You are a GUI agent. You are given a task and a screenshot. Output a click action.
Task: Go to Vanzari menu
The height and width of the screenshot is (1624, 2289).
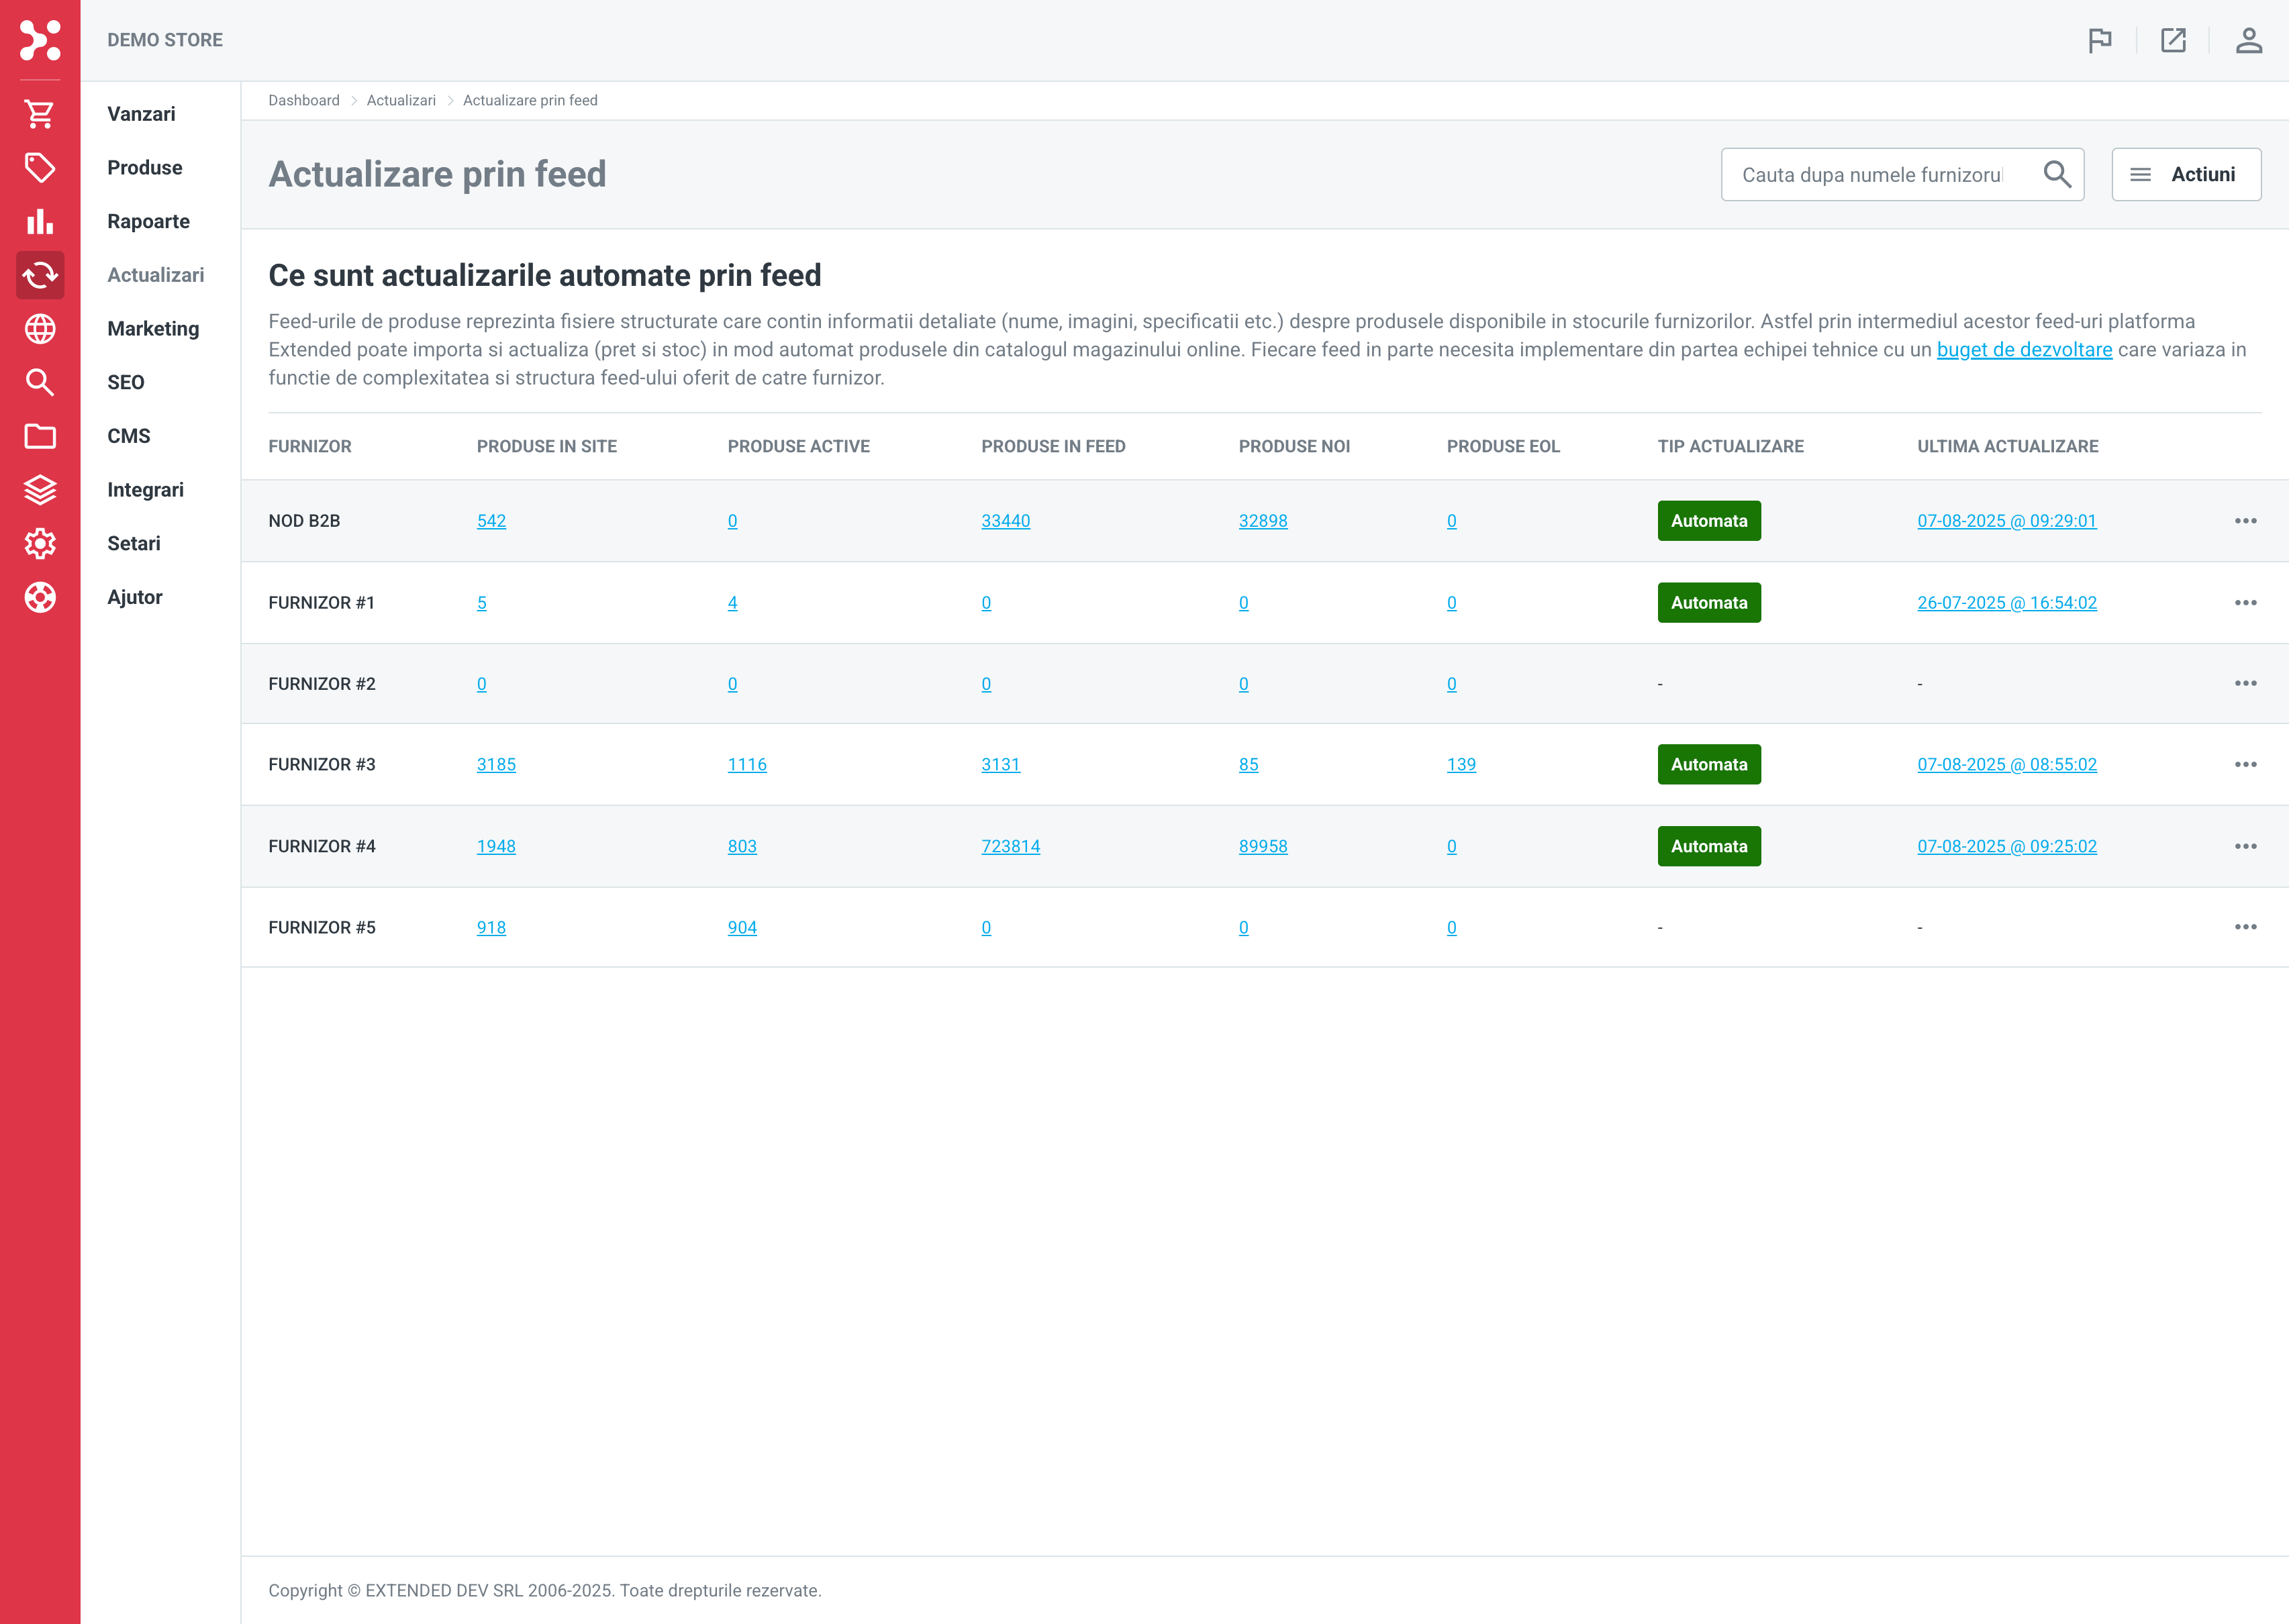click(x=141, y=114)
